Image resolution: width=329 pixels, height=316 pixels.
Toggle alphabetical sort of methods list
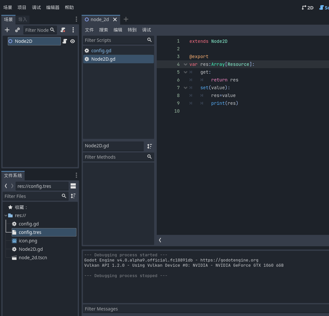pos(149,146)
